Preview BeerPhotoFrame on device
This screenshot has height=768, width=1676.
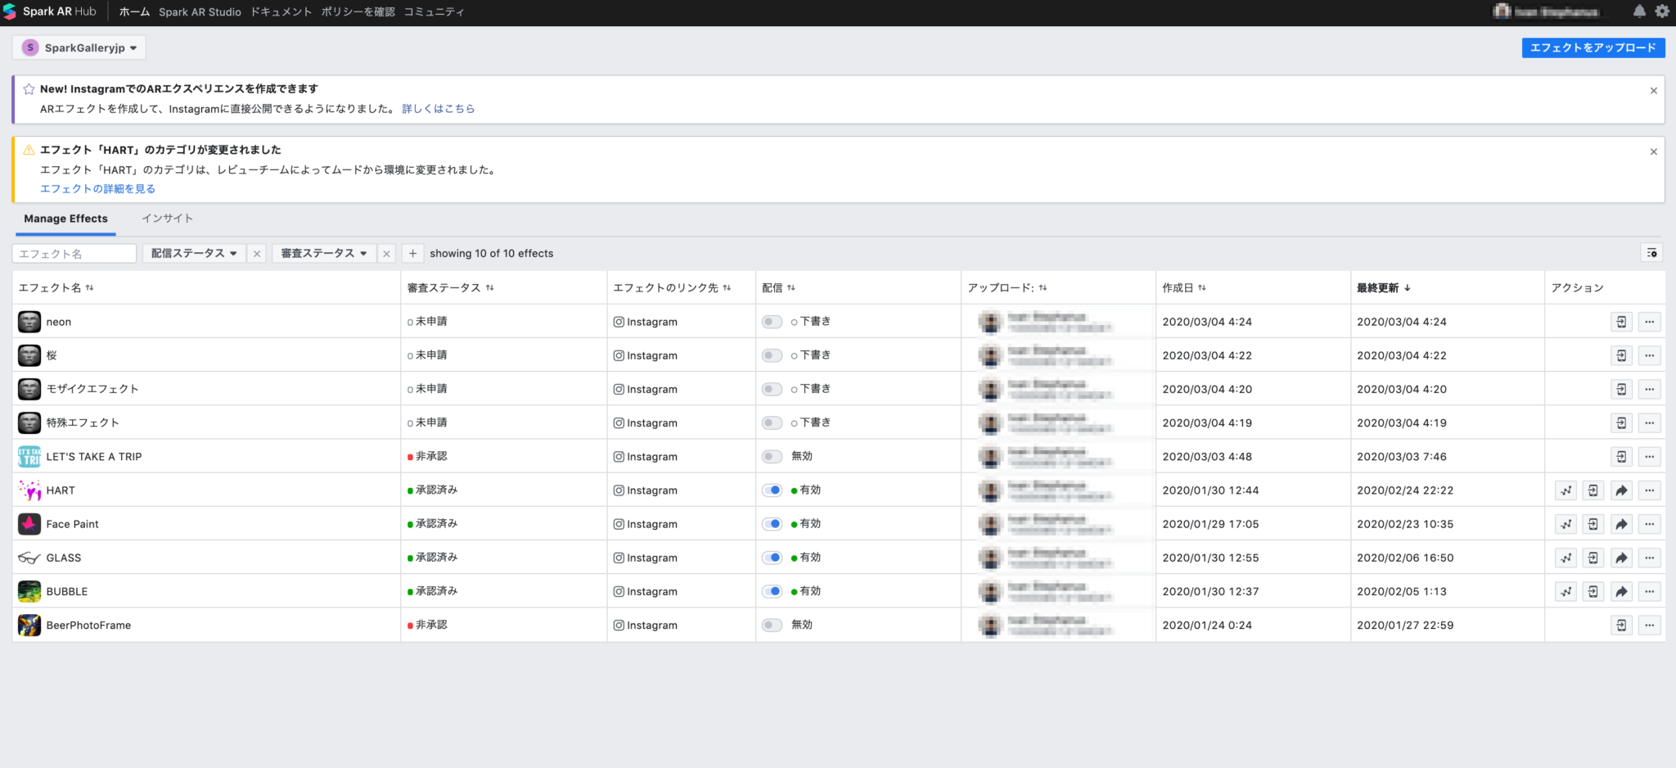point(1621,625)
